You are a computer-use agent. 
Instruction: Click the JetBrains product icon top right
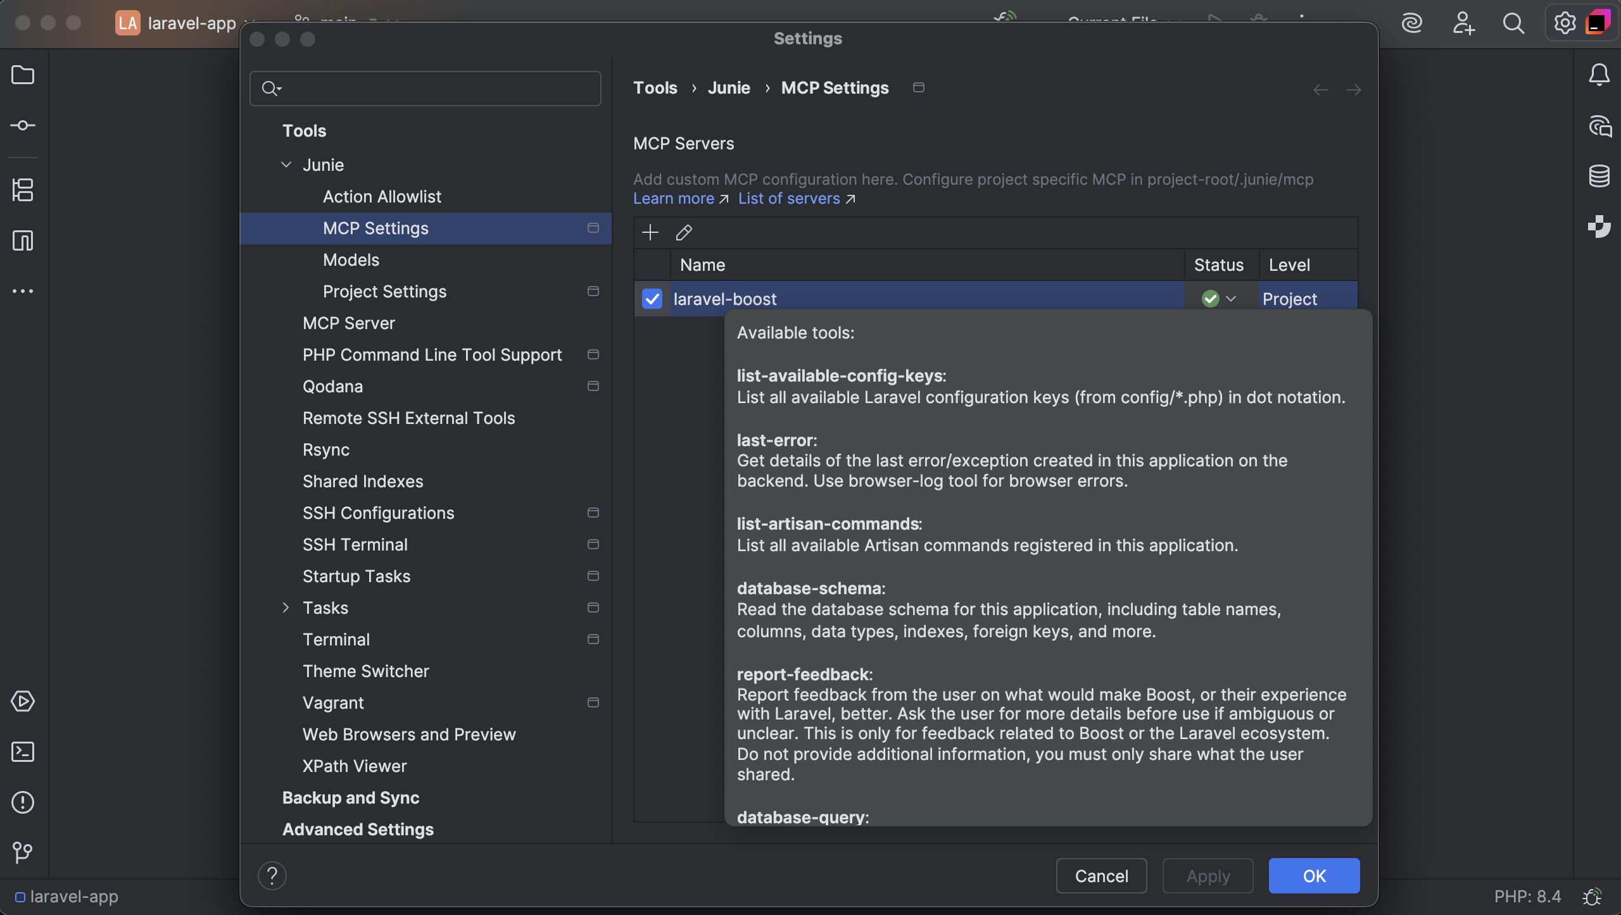pyautogui.click(x=1598, y=23)
